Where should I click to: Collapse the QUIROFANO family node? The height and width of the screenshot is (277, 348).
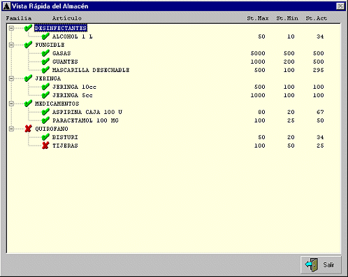(x=11, y=129)
